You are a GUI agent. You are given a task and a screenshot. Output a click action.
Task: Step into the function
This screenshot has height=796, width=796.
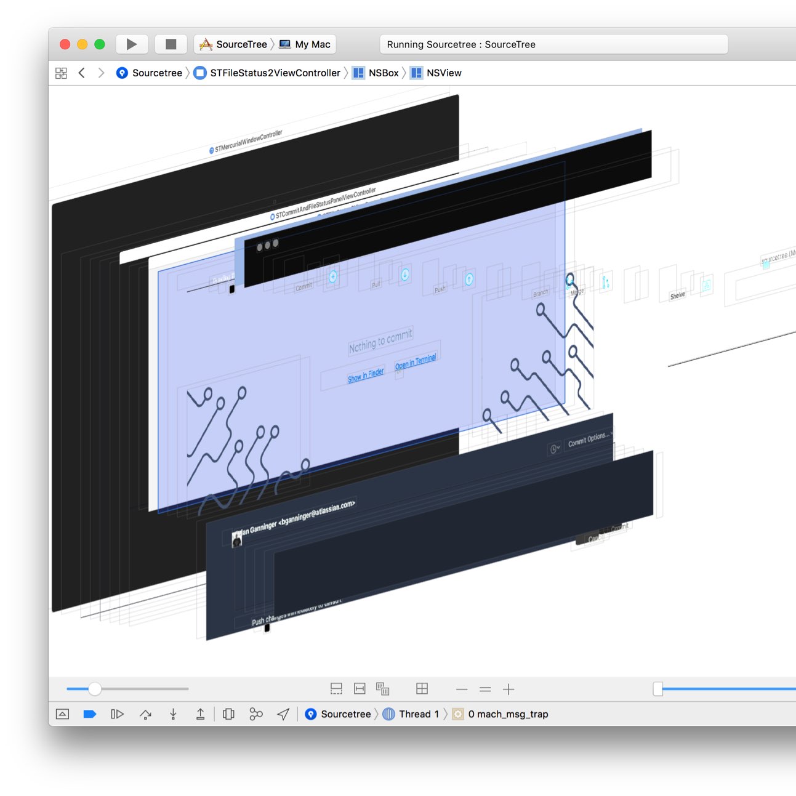(173, 714)
